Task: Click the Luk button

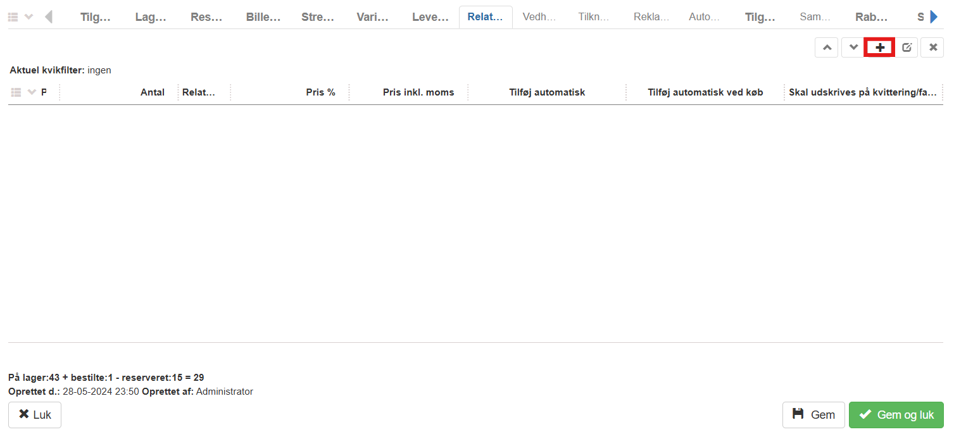Action: coord(35,415)
